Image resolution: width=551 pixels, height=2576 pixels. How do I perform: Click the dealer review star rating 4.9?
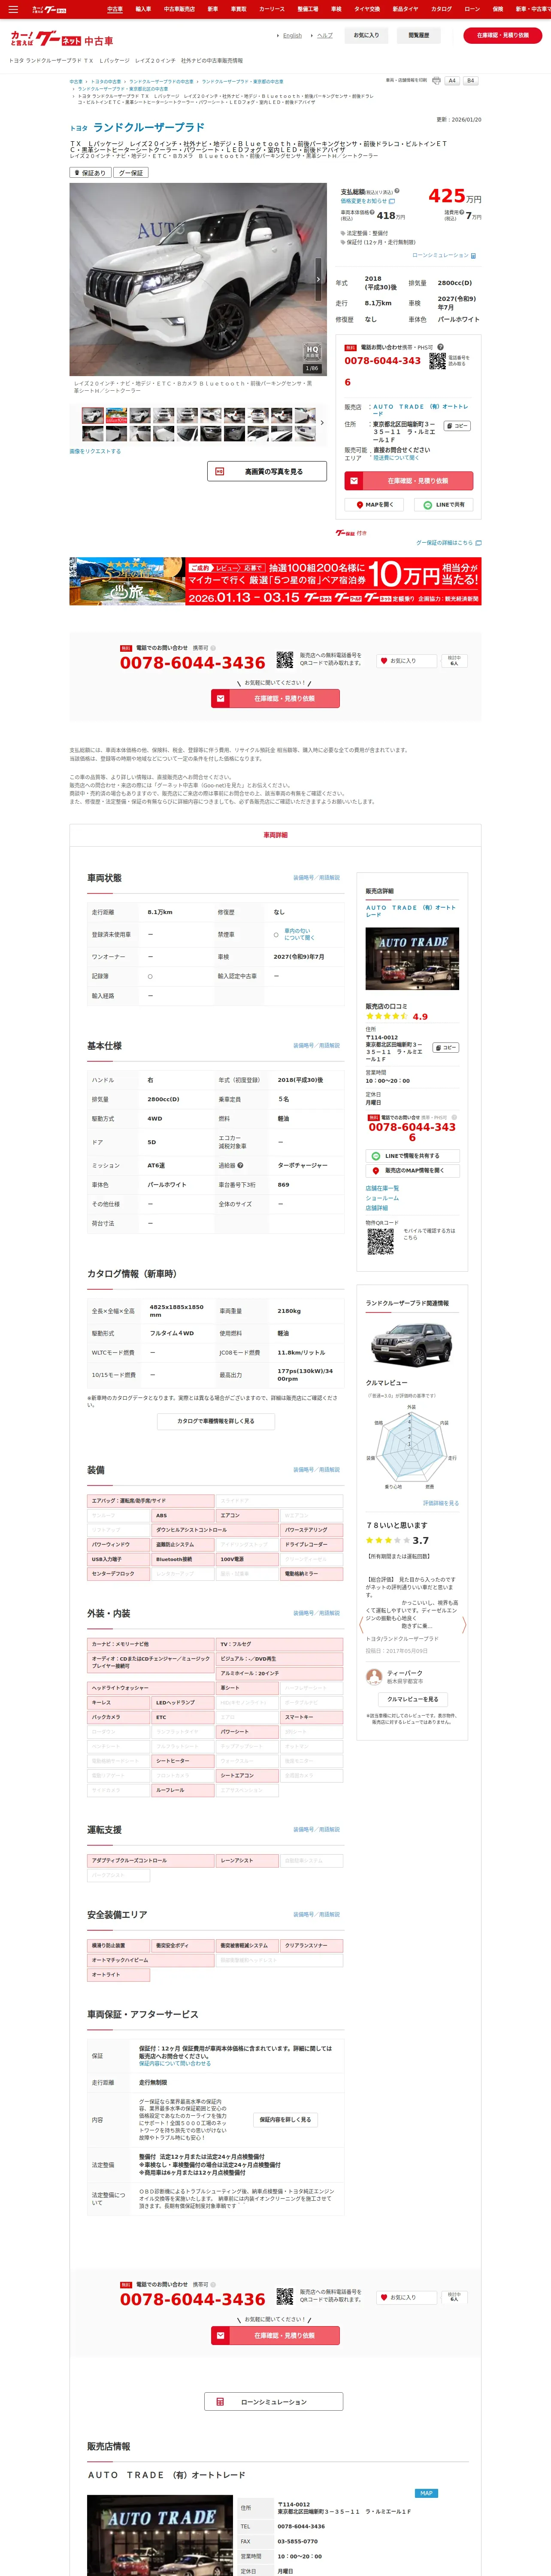[397, 1016]
